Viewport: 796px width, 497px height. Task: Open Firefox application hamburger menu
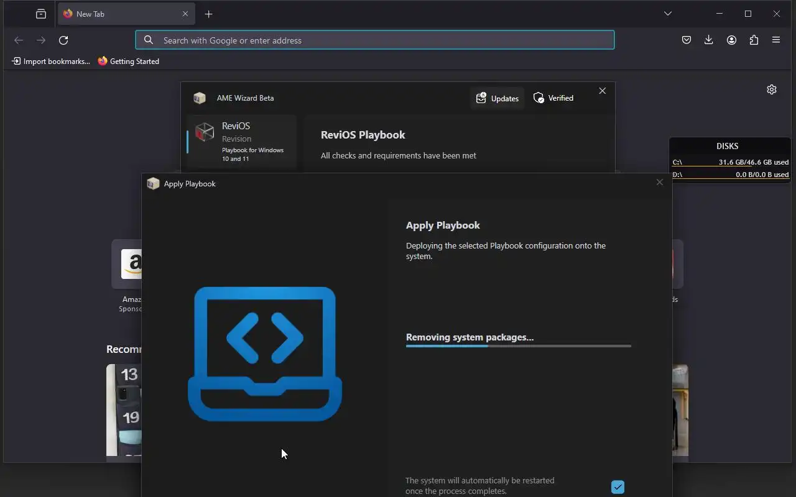point(776,40)
